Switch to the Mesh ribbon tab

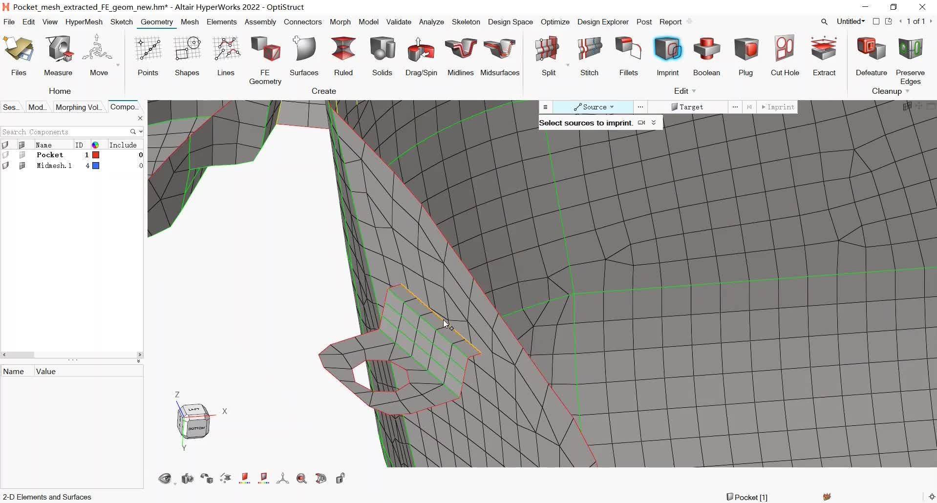(x=190, y=22)
